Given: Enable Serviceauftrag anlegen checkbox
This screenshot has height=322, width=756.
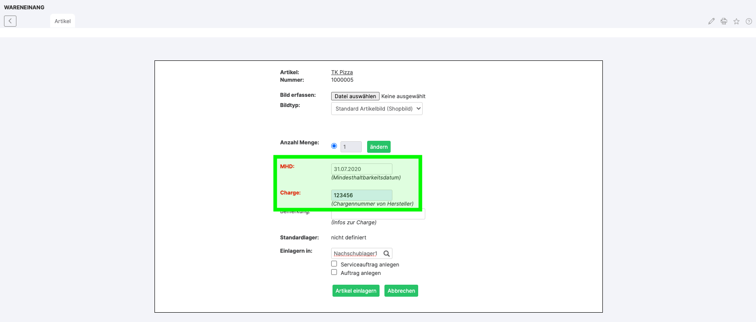Looking at the screenshot, I should click(x=334, y=264).
